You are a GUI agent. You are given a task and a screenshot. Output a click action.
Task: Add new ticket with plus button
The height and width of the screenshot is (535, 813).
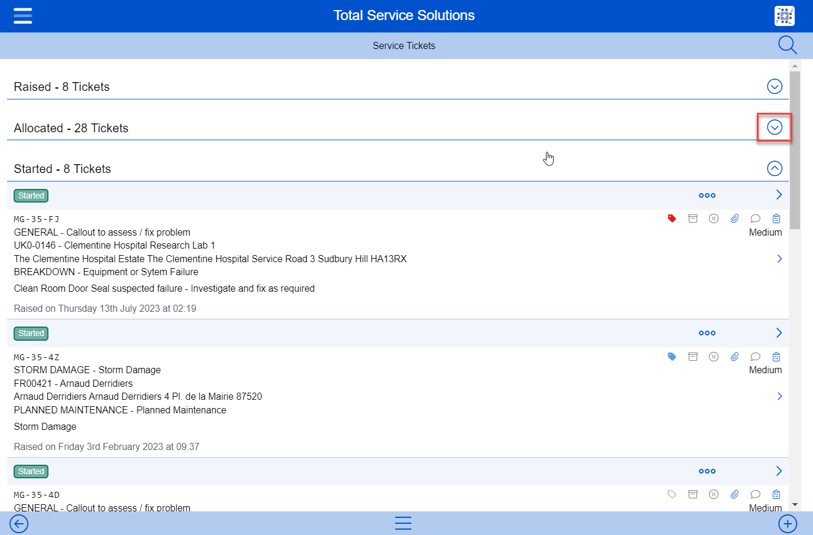pos(788,524)
